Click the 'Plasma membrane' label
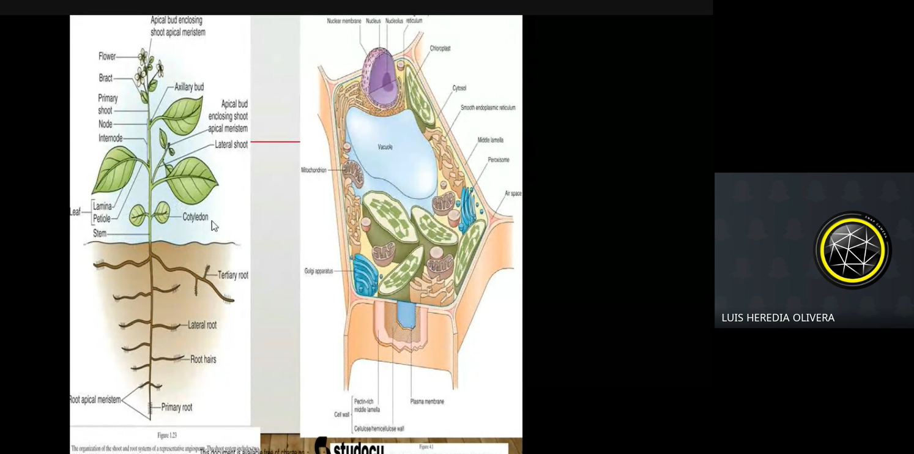Viewport: 914px width, 454px height. click(x=427, y=402)
